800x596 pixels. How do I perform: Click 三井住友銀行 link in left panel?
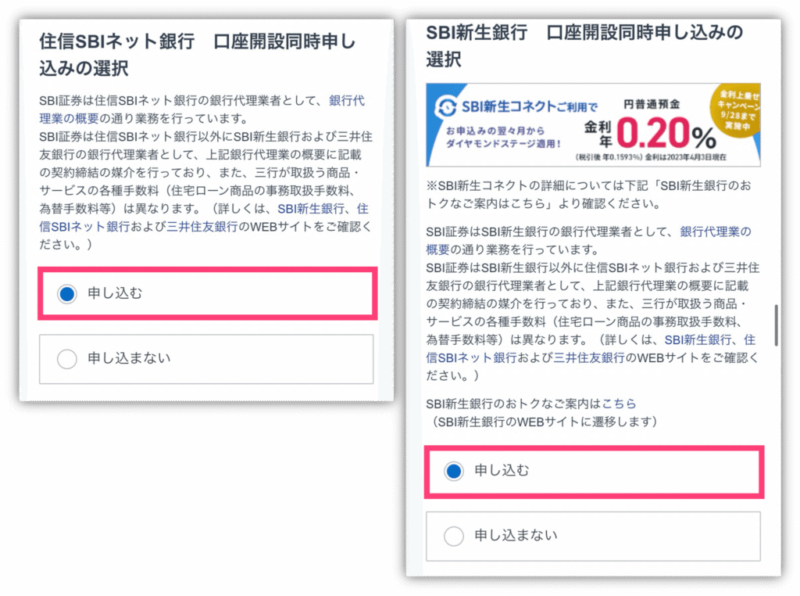point(202,227)
